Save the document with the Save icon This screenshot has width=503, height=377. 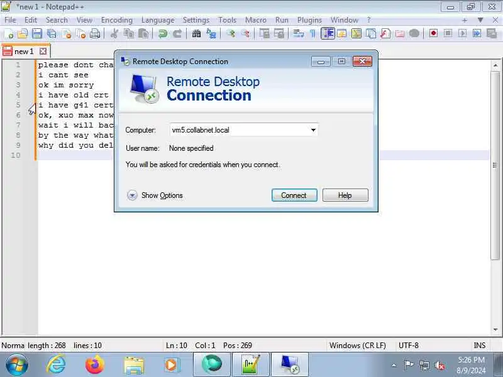(x=37, y=33)
